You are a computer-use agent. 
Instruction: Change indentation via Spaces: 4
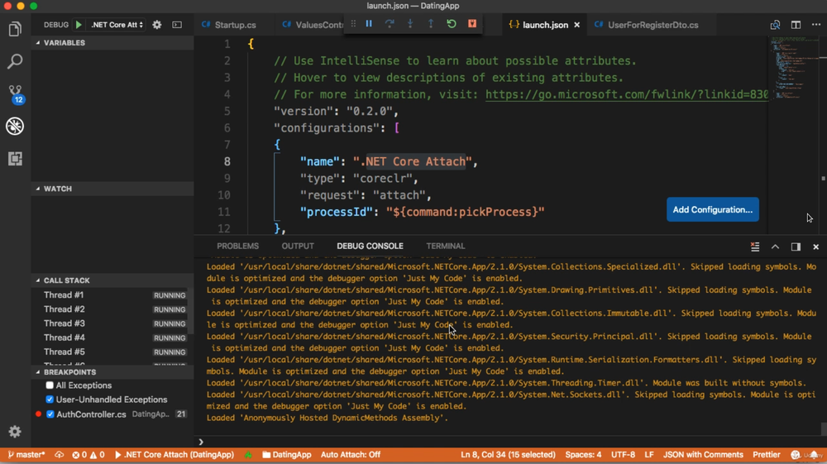click(583, 455)
